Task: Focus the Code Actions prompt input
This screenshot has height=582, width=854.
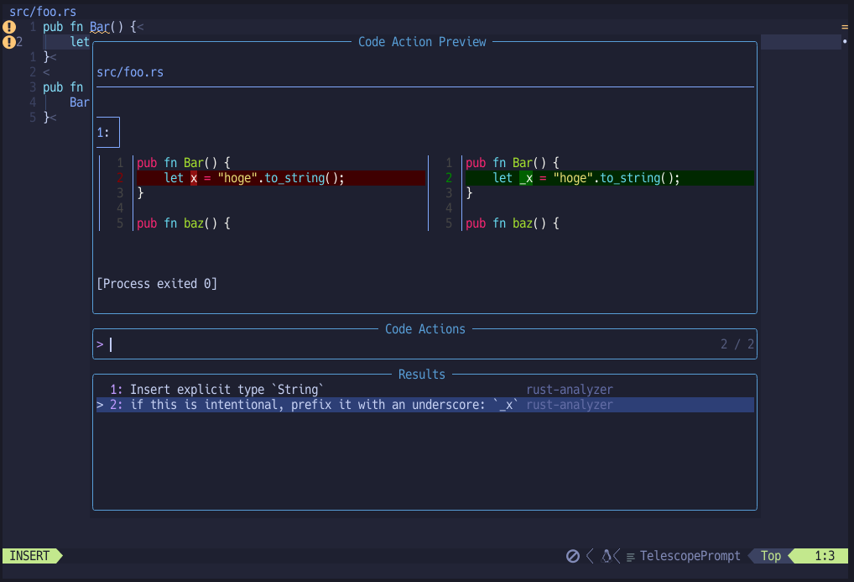Action: tap(424, 344)
